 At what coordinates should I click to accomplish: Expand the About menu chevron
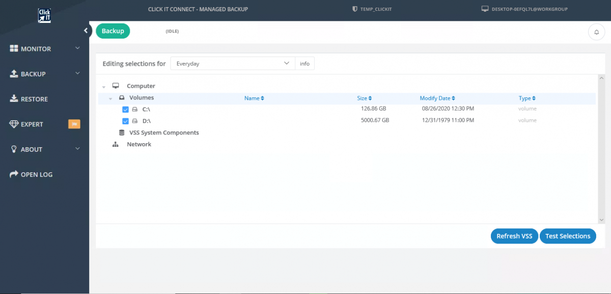pyautogui.click(x=78, y=149)
